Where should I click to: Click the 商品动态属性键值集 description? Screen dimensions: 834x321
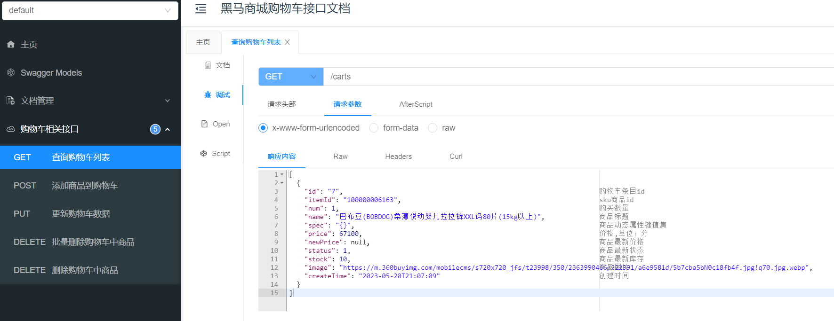633,225
